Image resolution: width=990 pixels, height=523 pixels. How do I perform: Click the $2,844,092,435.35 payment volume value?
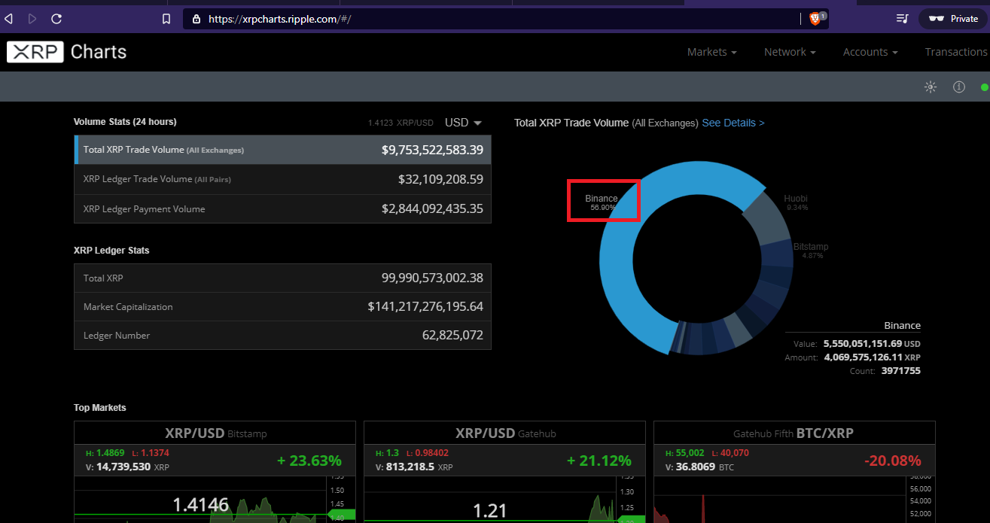[x=432, y=208]
